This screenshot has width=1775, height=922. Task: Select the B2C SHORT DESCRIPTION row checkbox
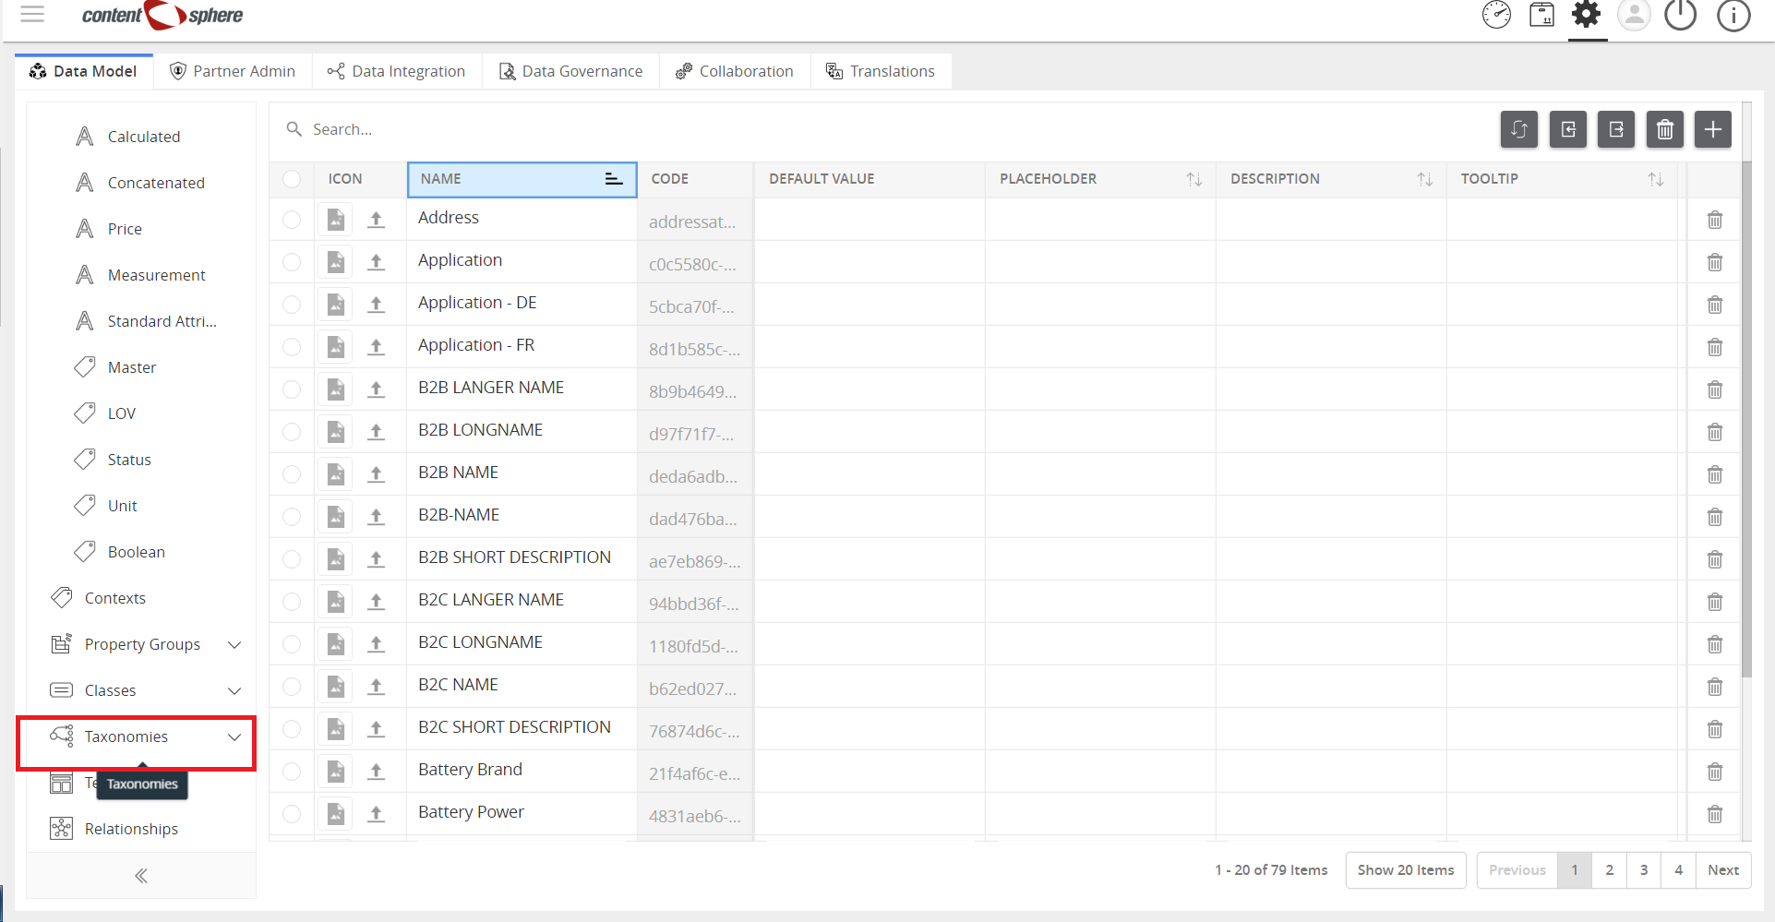(x=292, y=729)
